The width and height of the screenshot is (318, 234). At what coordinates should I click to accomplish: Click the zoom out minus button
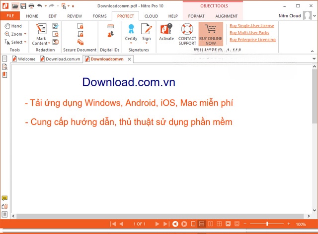tap(245, 224)
